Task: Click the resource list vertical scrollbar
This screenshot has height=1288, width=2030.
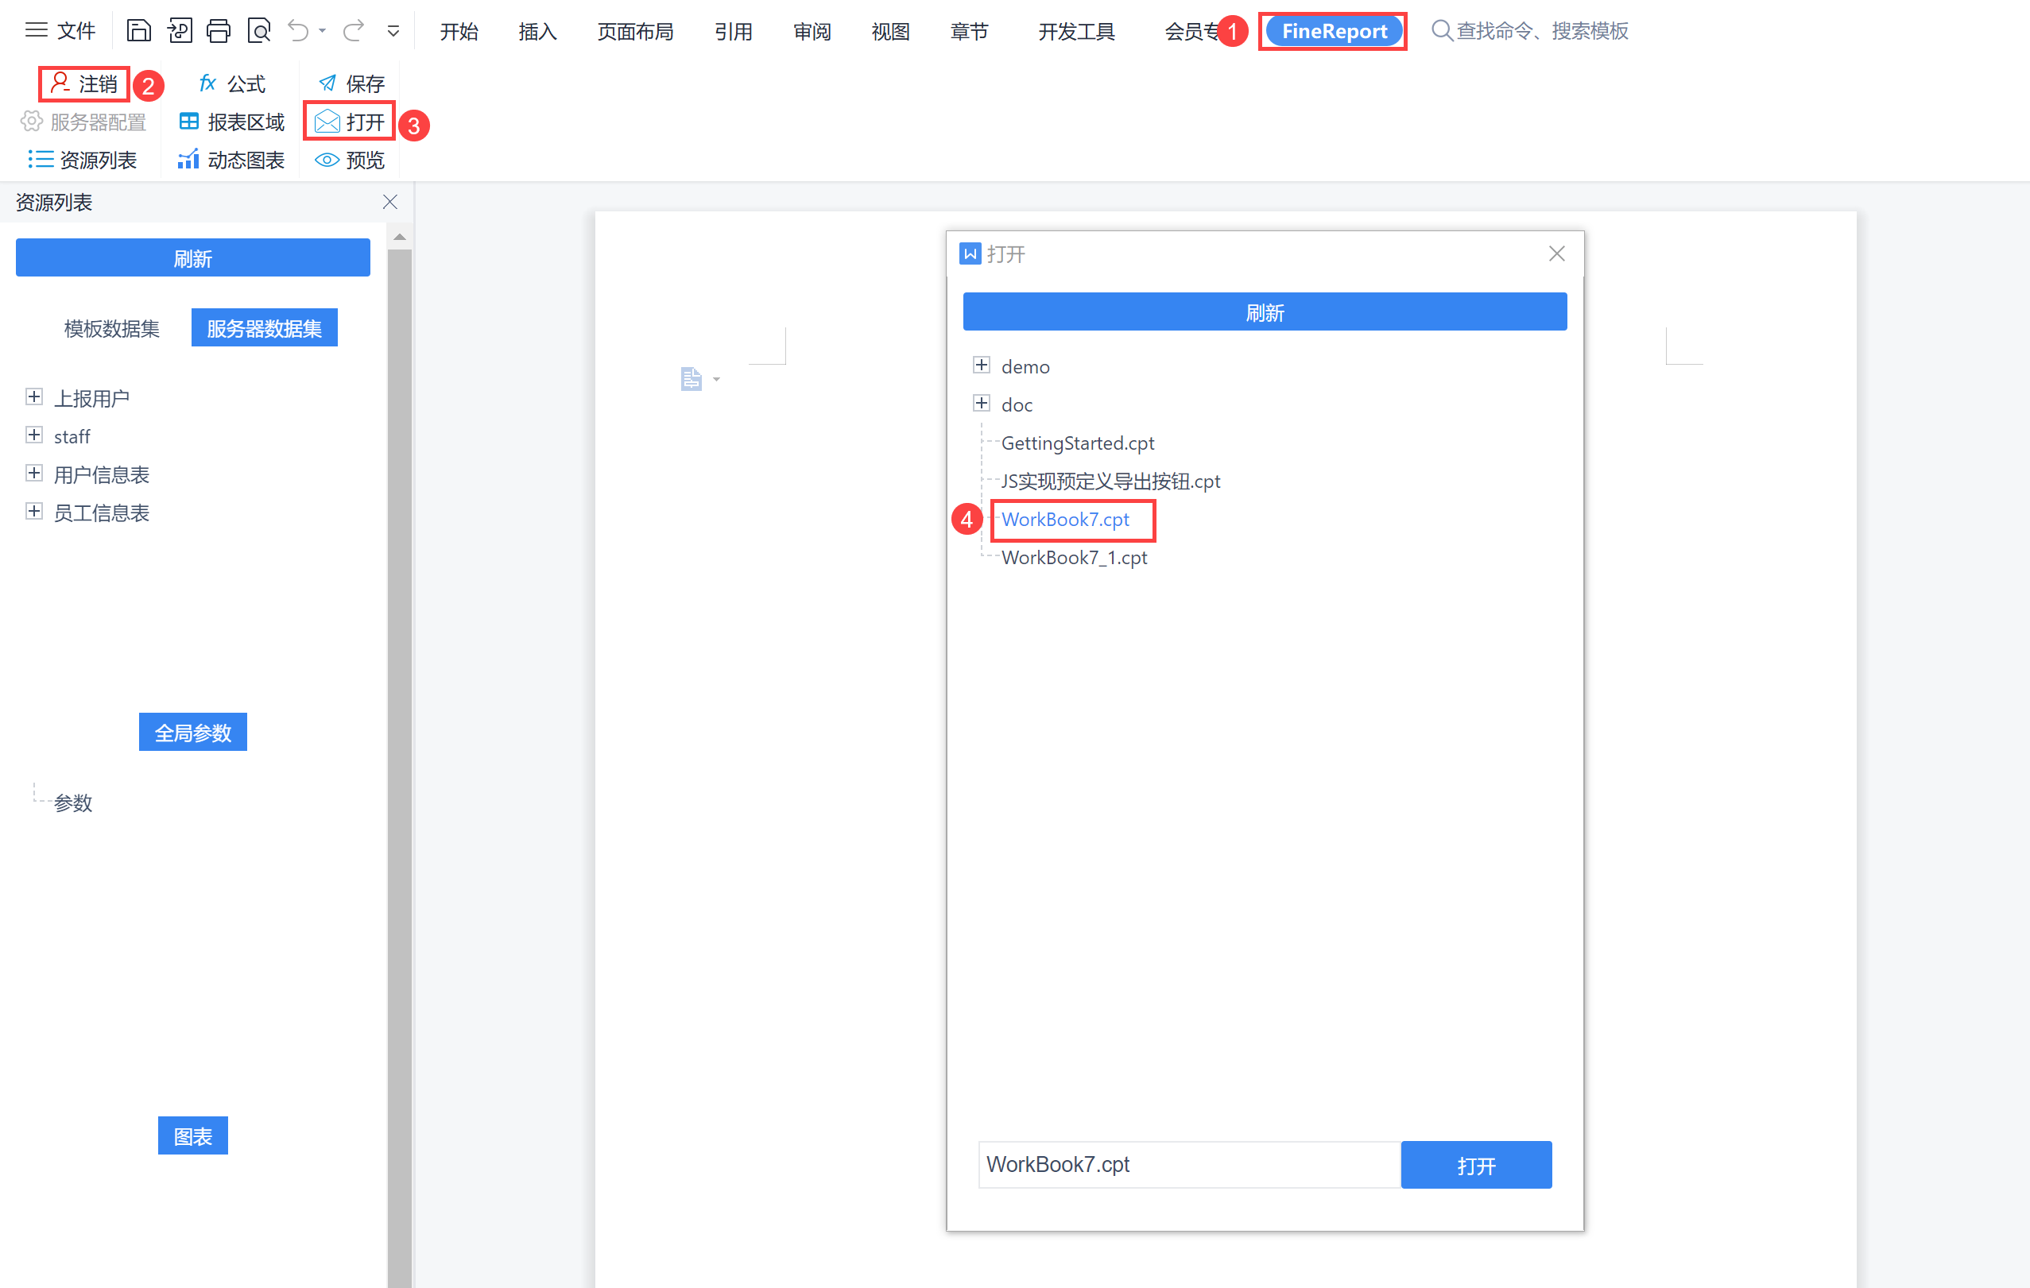Action: coord(400,675)
